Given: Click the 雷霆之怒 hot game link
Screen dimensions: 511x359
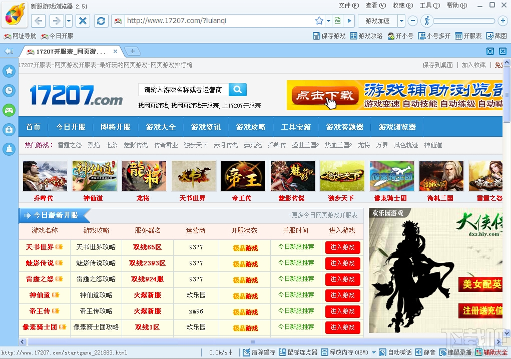Looking at the screenshot, I should tap(70, 145).
